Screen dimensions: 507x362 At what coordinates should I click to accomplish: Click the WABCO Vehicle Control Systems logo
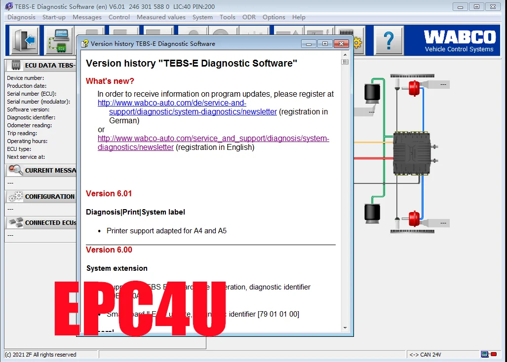[459, 41]
